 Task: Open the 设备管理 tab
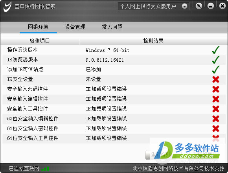click(x=75, y=27)
